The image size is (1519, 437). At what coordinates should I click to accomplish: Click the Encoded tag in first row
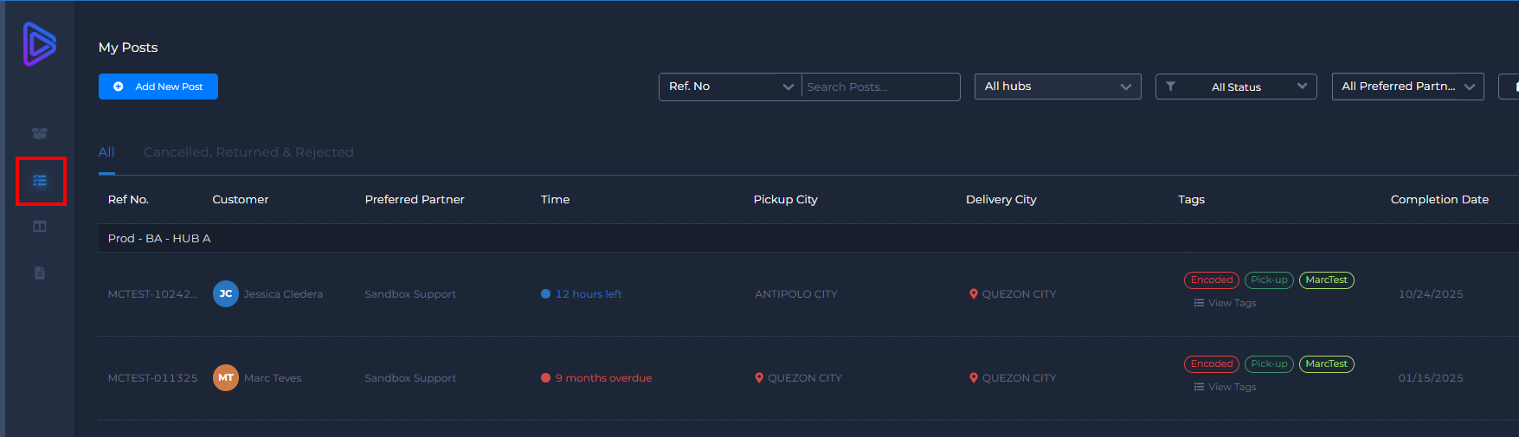click(x=1211, y=280)
